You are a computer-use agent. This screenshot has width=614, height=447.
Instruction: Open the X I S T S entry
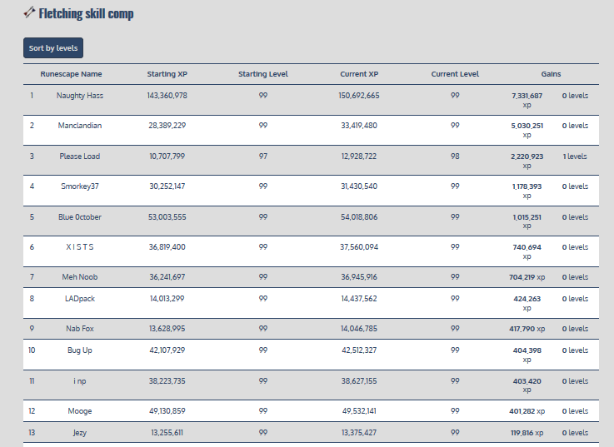[80, 247]
